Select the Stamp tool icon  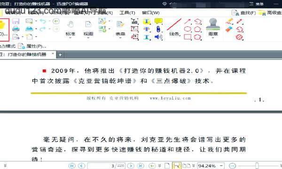[x=213, y=24]
